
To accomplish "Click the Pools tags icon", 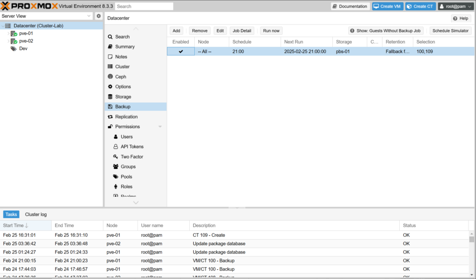I will 116,176.
